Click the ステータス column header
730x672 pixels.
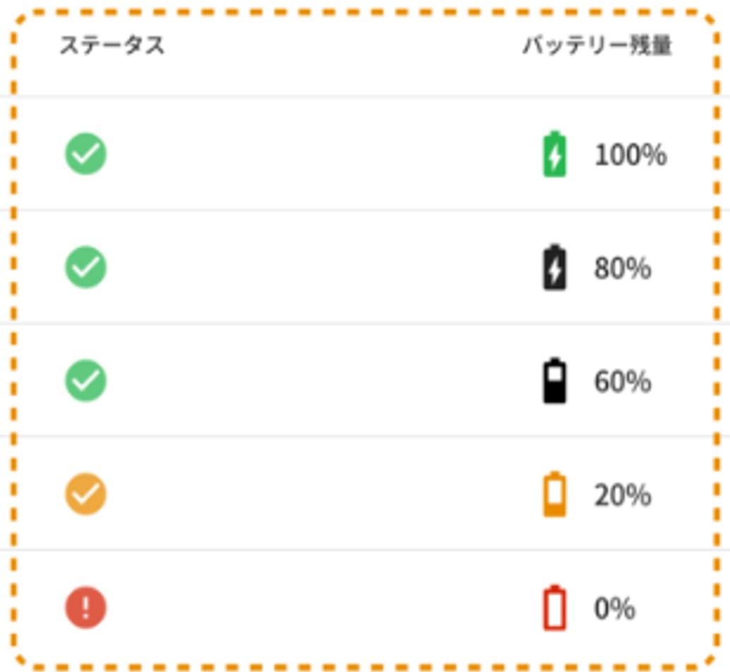point(112,45)
